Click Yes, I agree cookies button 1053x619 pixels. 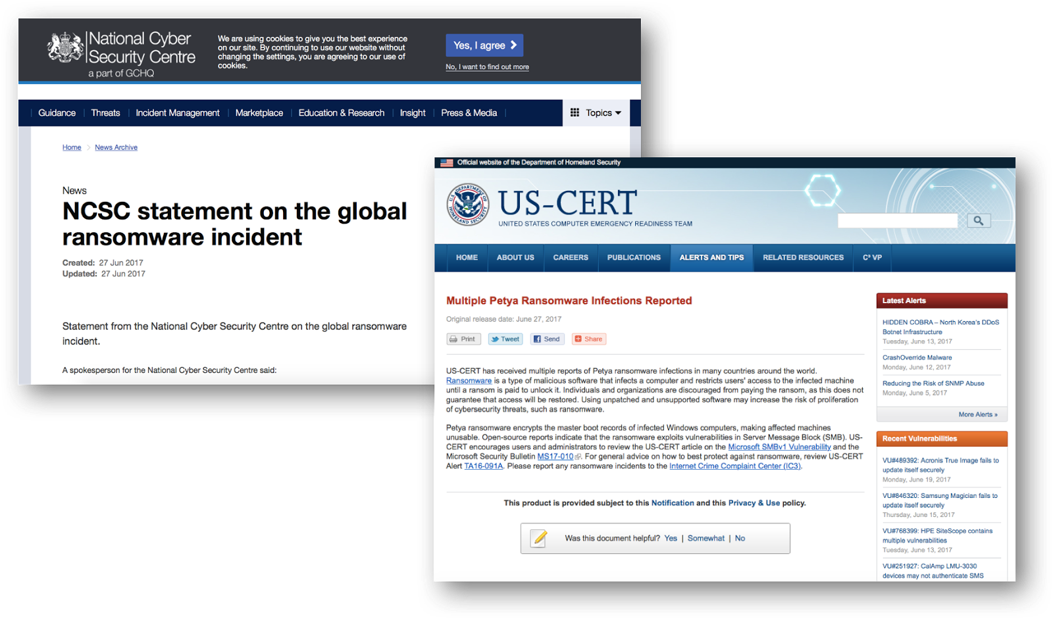pyautogui.click(x=484, y=45)
